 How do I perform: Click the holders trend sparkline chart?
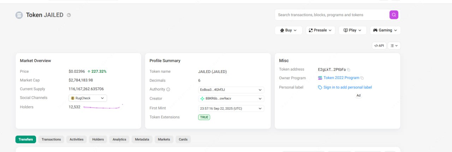[103, 107]
